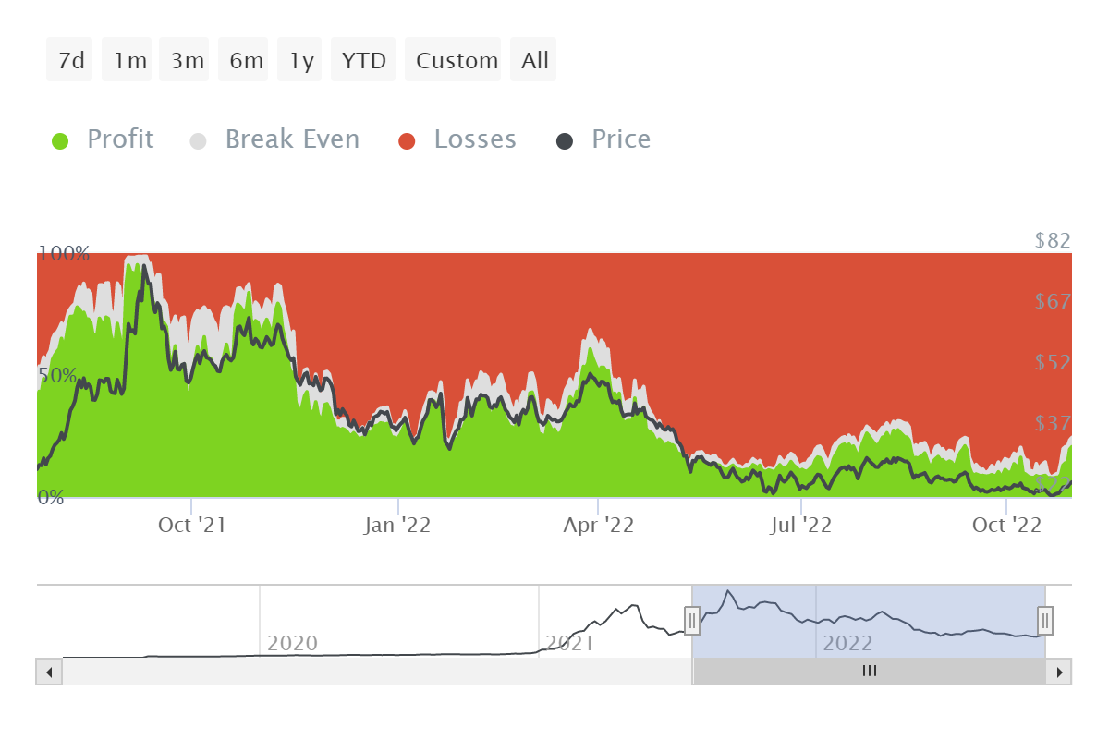Toggle the Price series legend
This screenshot has width=1109, height=739.
point(603,139)
